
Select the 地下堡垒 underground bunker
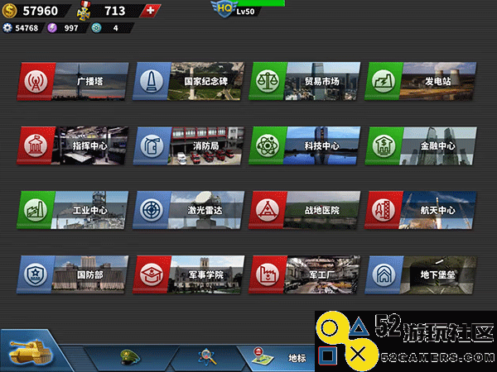tap(421, 274)
